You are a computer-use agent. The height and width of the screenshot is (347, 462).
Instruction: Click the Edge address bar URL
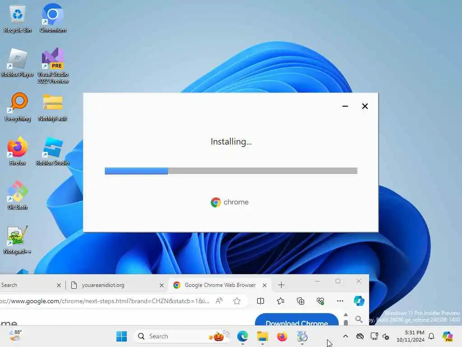click(105, 301)
